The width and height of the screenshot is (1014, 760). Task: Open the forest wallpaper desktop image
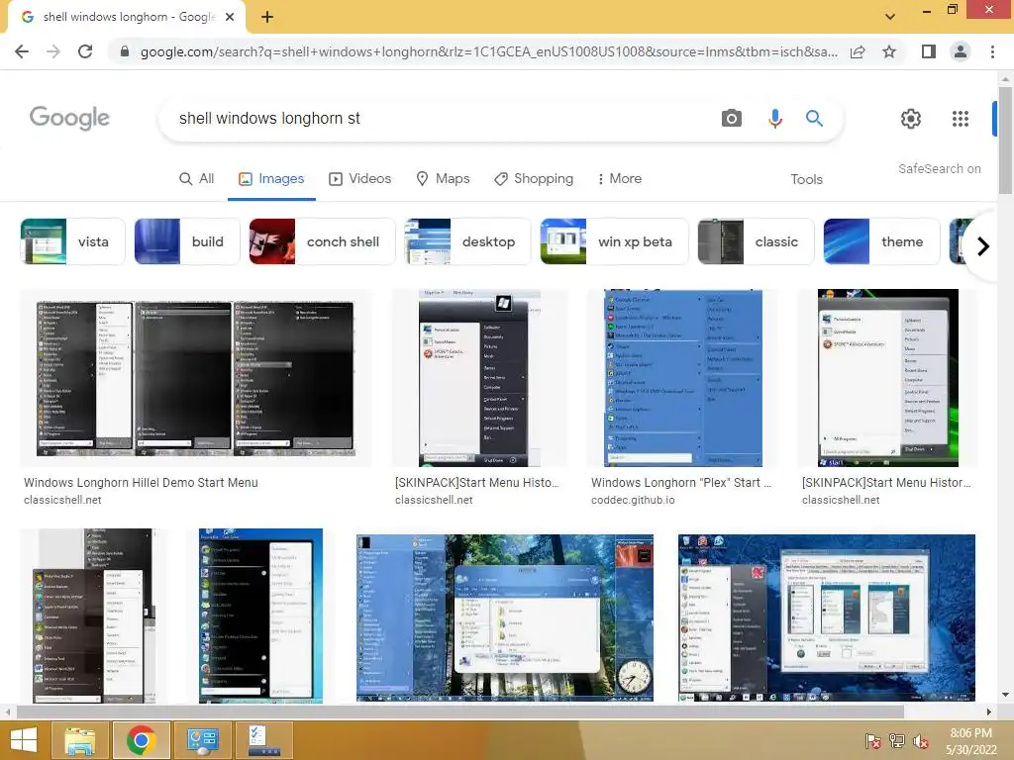click(504, 617)
